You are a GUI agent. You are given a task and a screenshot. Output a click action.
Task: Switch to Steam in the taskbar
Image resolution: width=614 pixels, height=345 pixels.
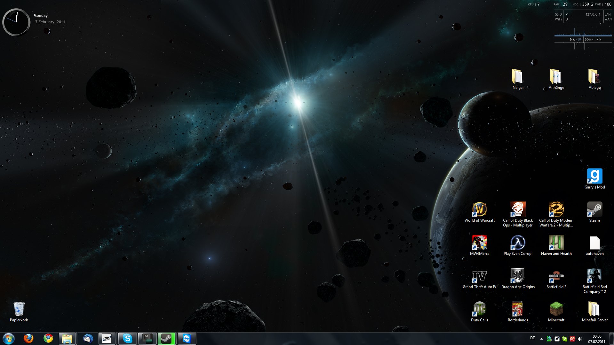pos(166,338)
